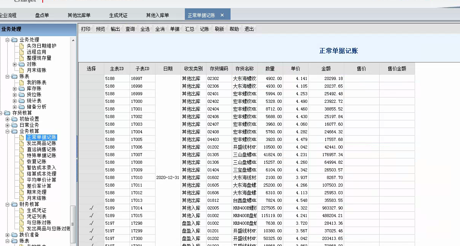Click 全消 to clear all selections

pos(160,29)
